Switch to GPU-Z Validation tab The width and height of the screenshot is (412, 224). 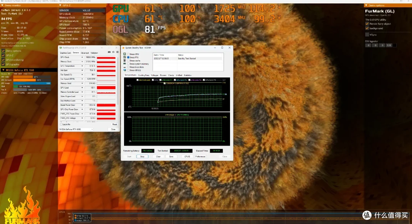pyautogui.click(x=94, y=53)
